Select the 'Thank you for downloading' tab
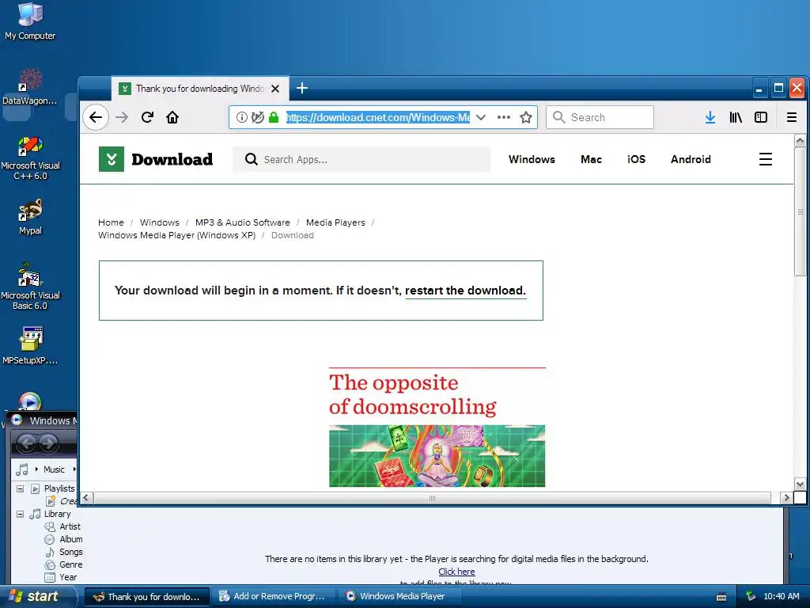Screen dimensions: 810x608 click(200, 89)
